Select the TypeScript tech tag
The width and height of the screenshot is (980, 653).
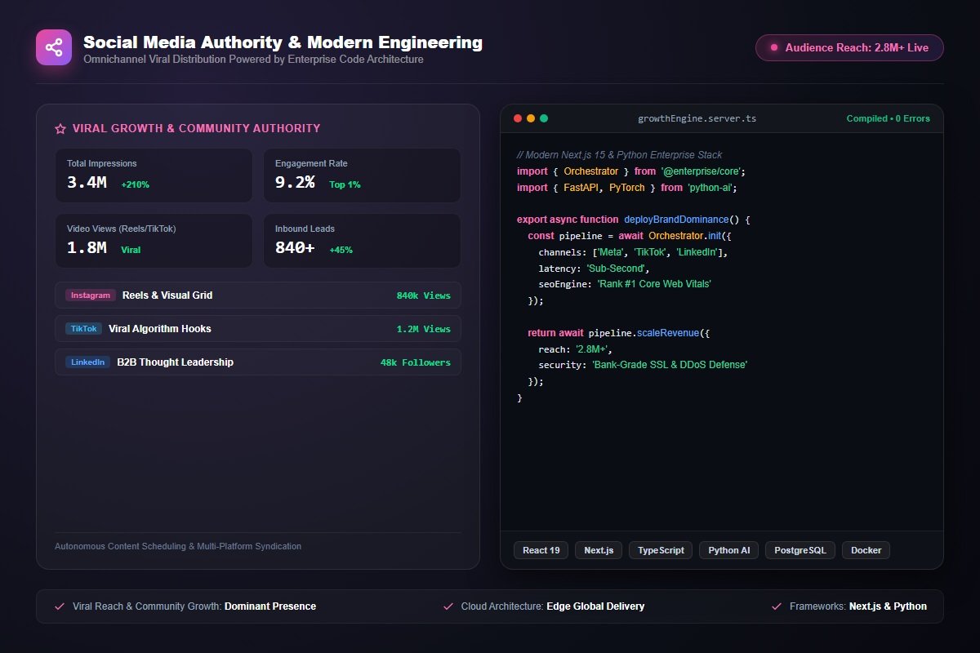pos(661,550)
